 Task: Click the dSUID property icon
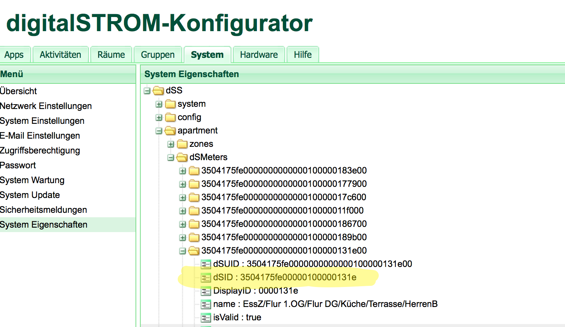[206, 264]
